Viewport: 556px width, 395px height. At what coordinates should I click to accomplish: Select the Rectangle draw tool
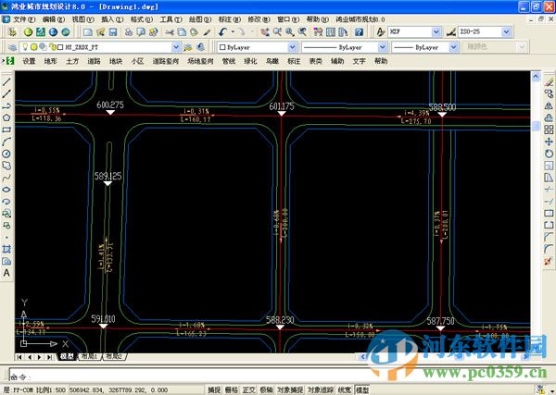tap(6, 130)
